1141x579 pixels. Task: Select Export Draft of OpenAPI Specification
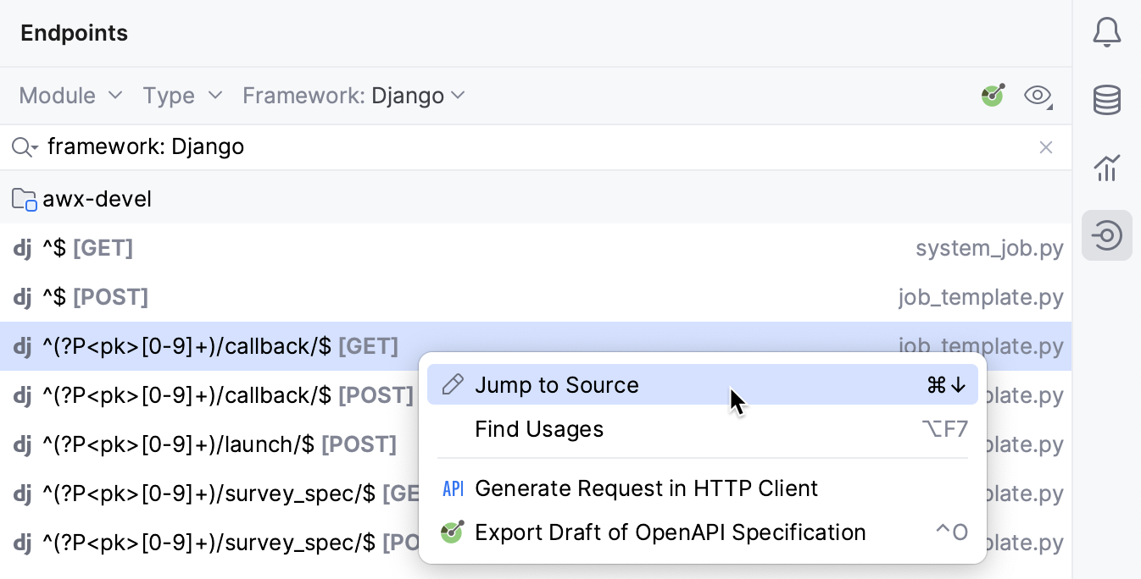coord(703,532)
